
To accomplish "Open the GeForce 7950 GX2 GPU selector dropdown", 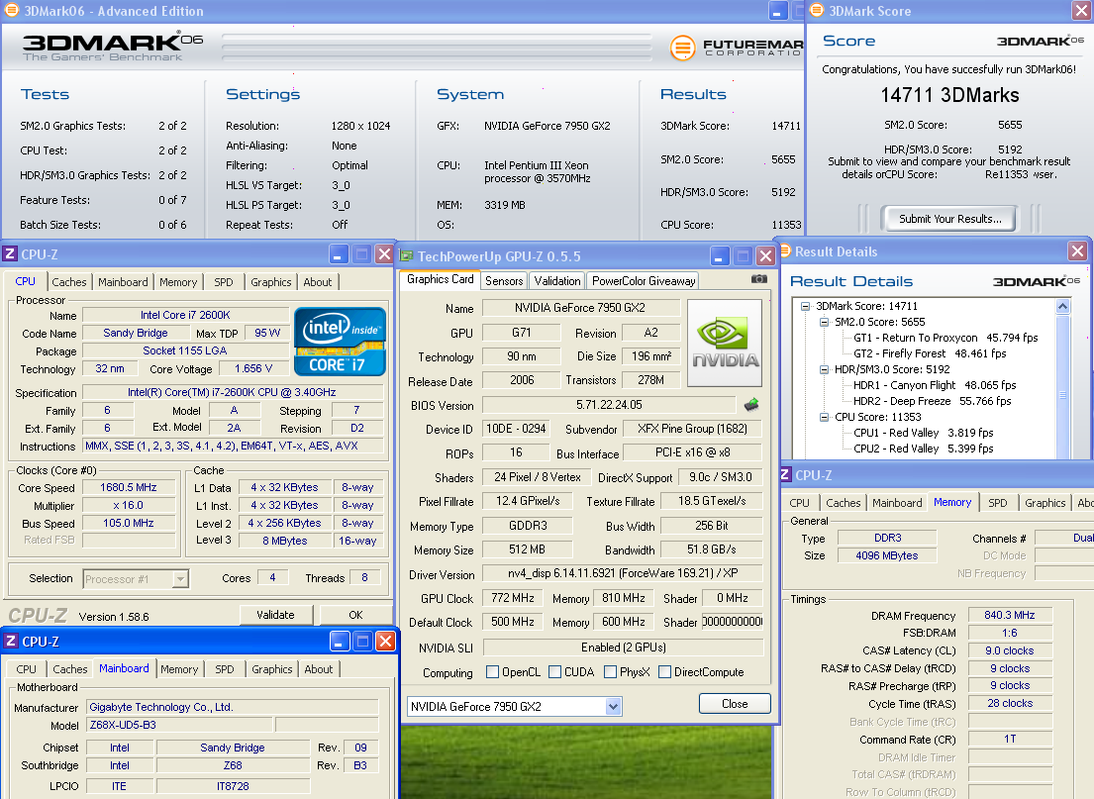I will 613,707.
